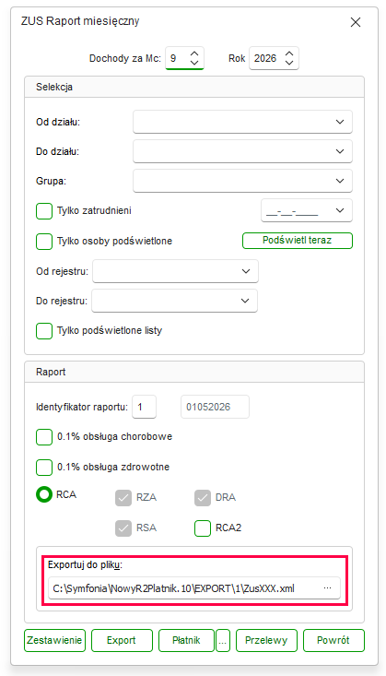The height and width of the screenshot is (676, 386).
Task: Click the Podświetl teraz button
Action: click(298, 241)
